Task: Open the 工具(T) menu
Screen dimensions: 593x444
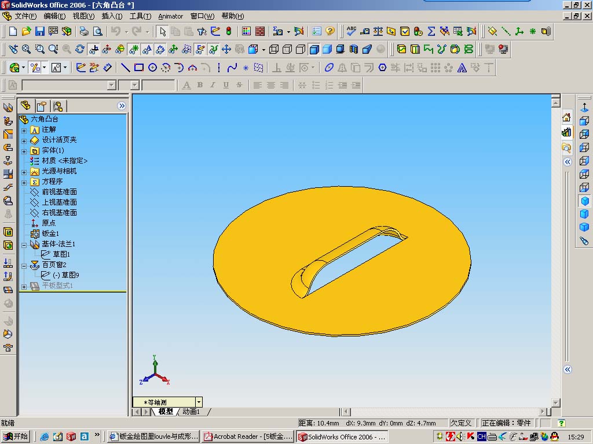Action: (140, 16)
